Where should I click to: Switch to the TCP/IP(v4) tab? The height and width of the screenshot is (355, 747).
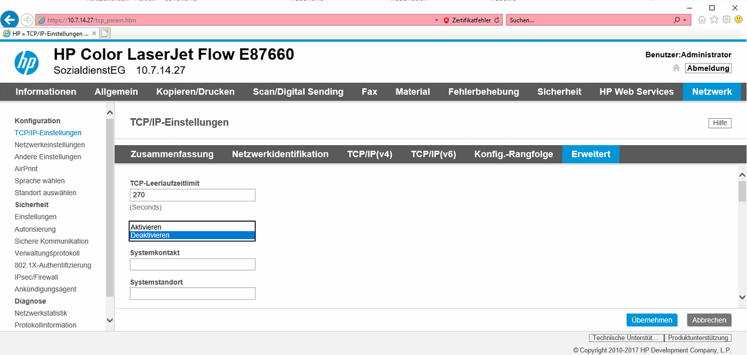click(x=370, y=154)
